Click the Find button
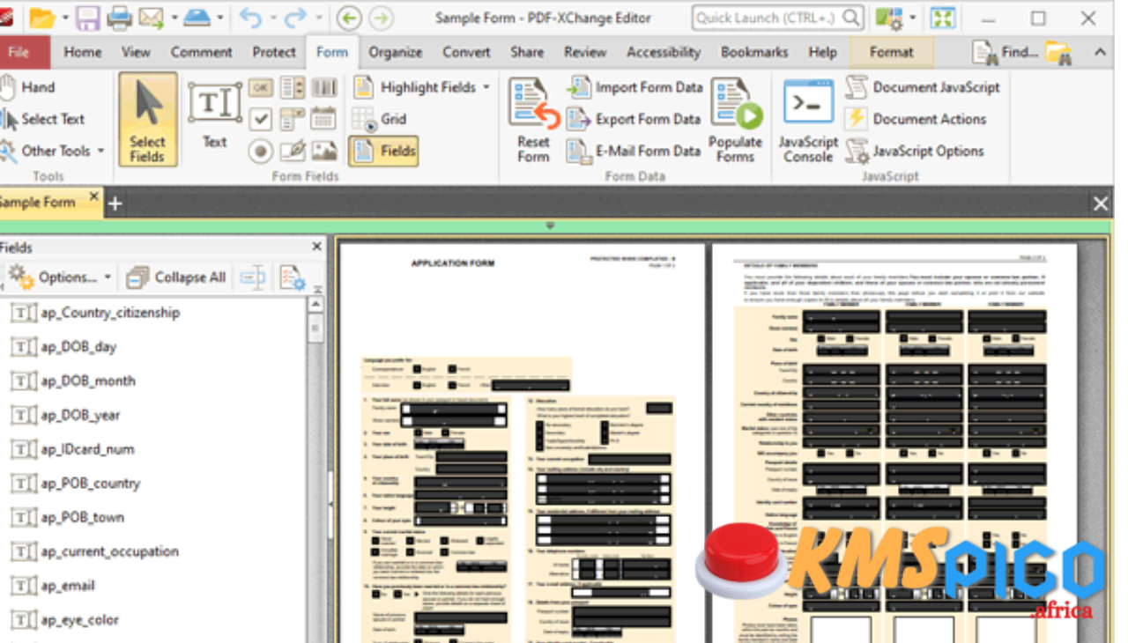 [1006, 52]
